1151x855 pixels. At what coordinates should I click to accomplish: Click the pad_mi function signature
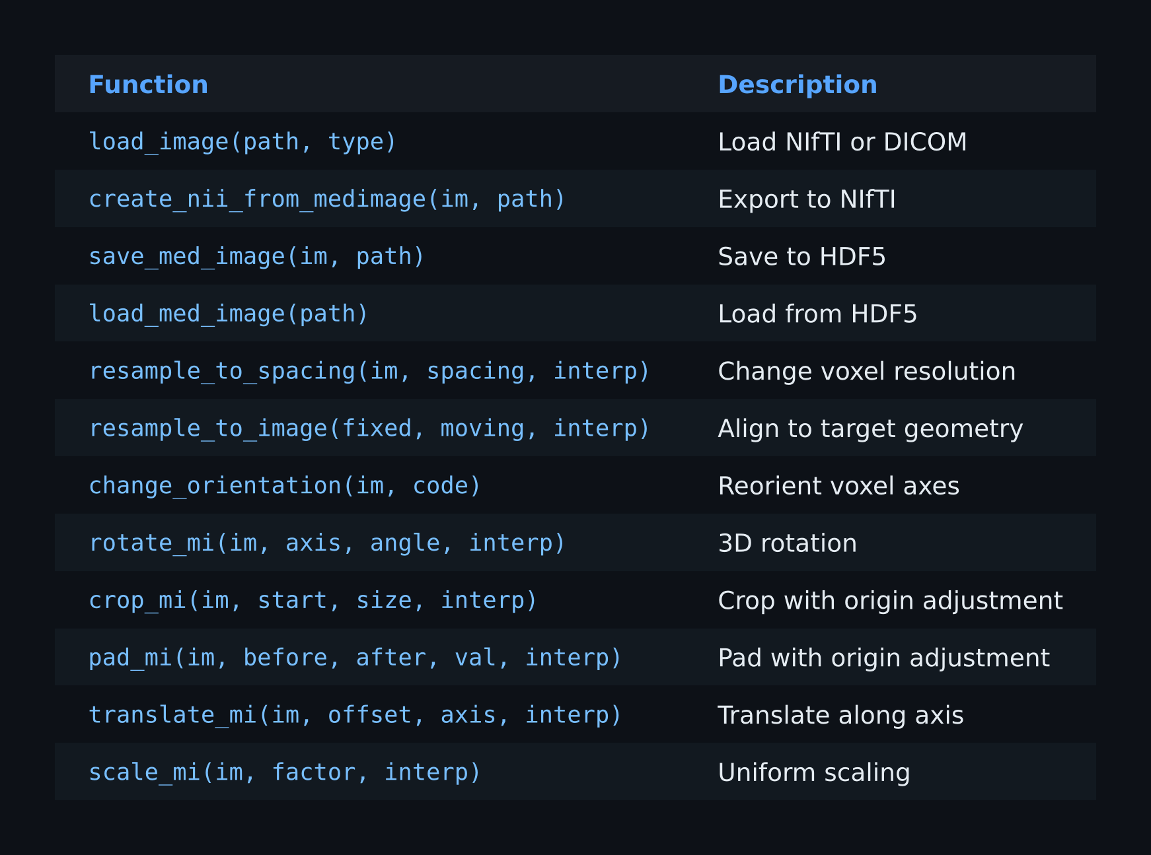pos(355,658)
